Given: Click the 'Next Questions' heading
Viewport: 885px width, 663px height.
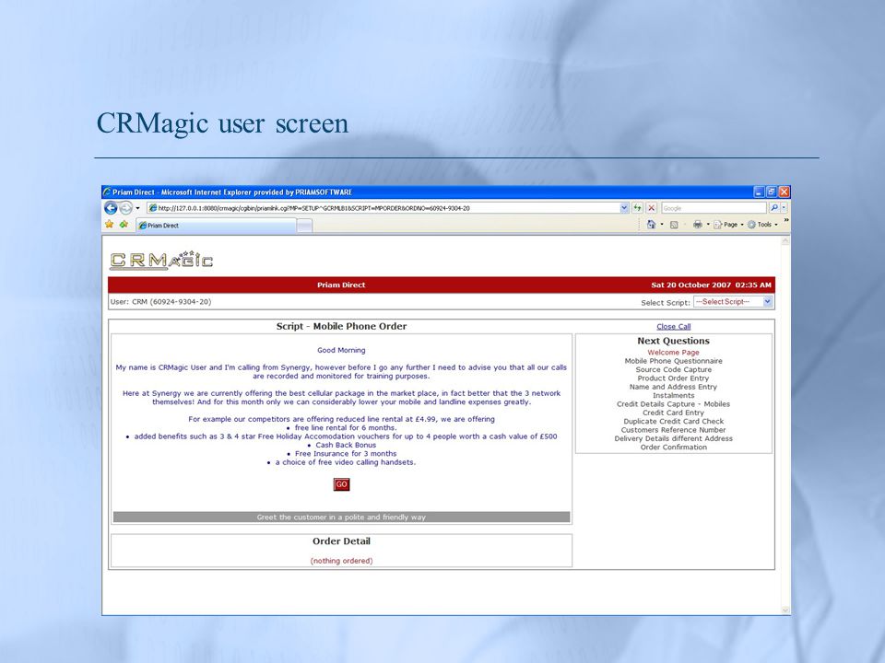Looking at the screenshot, I should click(x=673, y=341).
